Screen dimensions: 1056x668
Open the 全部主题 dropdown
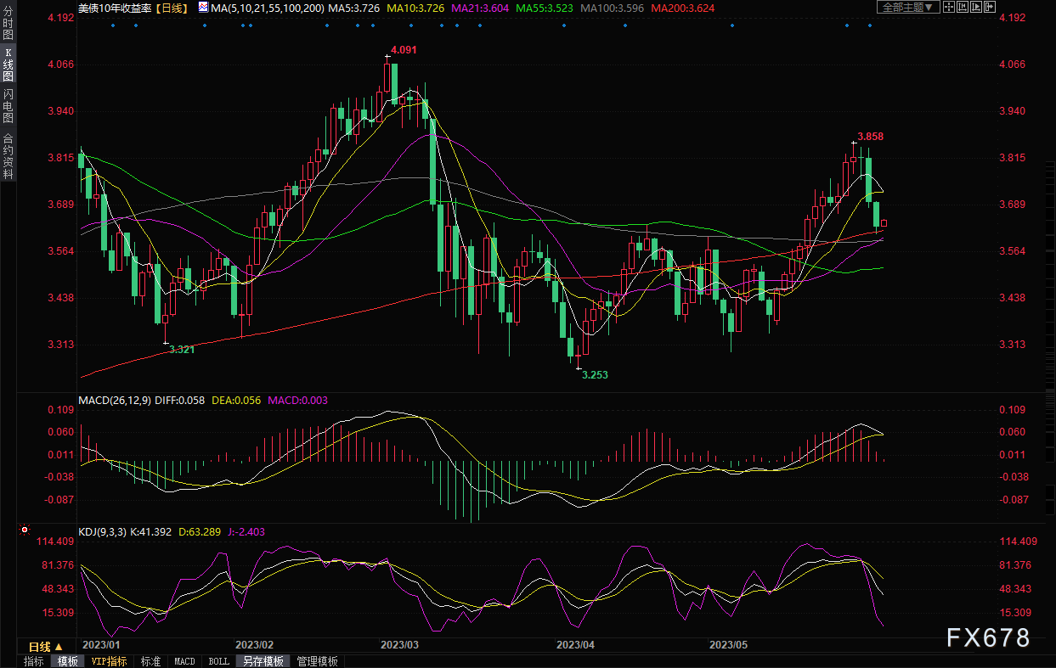pyautogui.click(x=908, y=7)
